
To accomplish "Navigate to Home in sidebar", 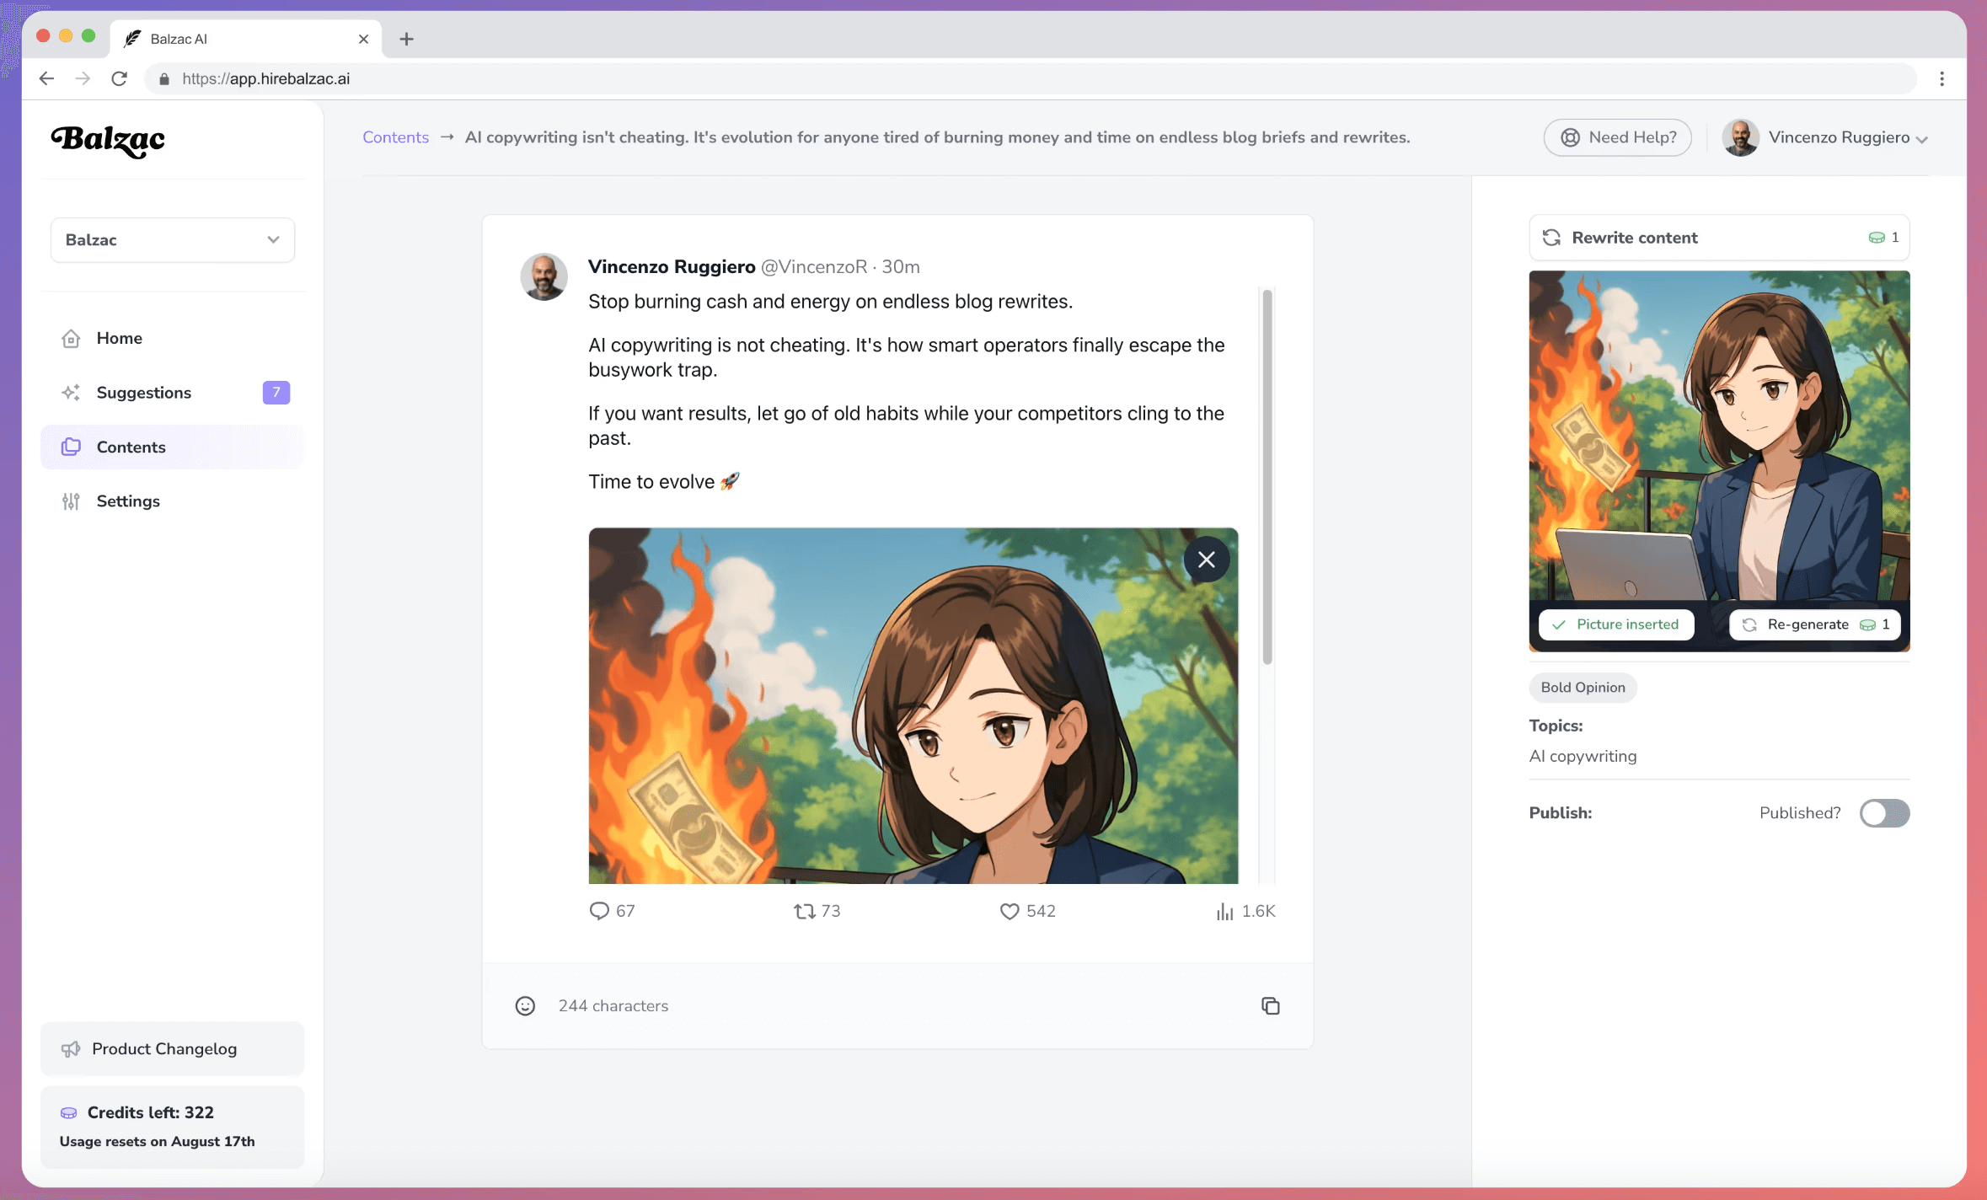I will (x=119, y=338).
